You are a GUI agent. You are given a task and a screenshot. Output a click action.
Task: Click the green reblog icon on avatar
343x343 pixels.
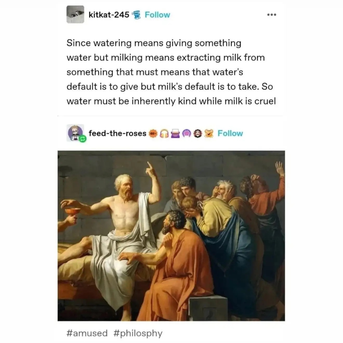click(x=82, y=139)
